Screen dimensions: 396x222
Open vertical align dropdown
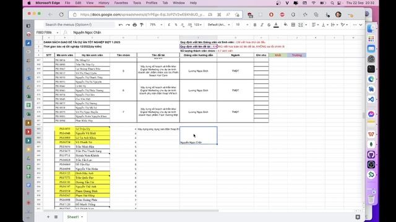click(325, 25)
